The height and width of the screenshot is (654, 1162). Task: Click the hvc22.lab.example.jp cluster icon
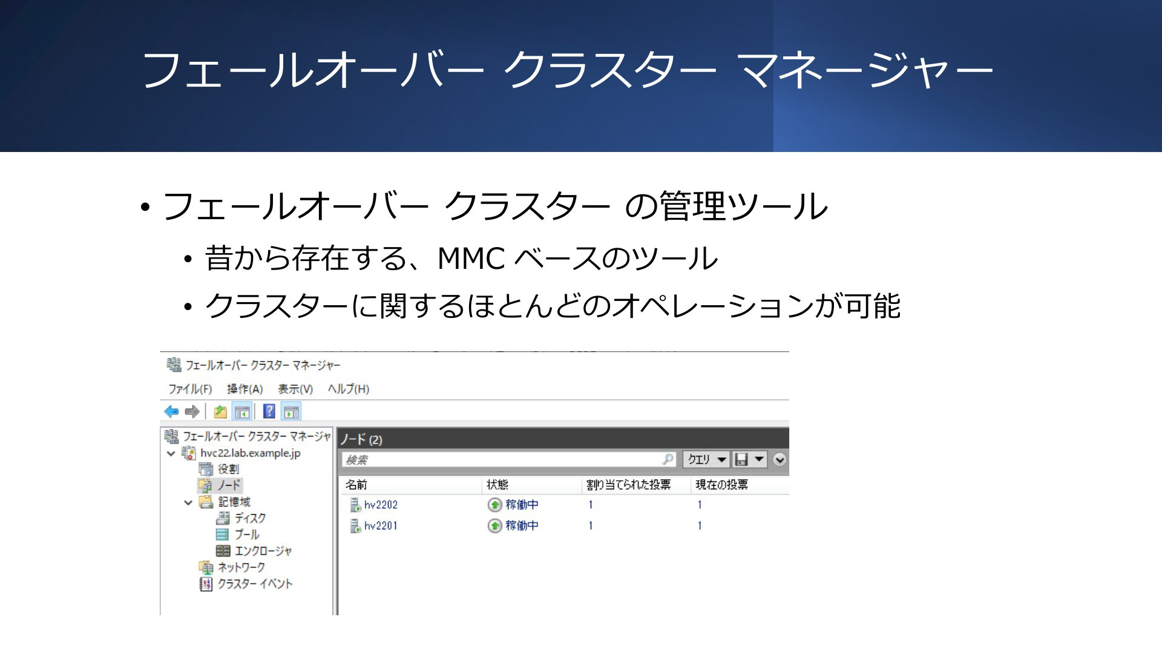[x=189, y=453]
